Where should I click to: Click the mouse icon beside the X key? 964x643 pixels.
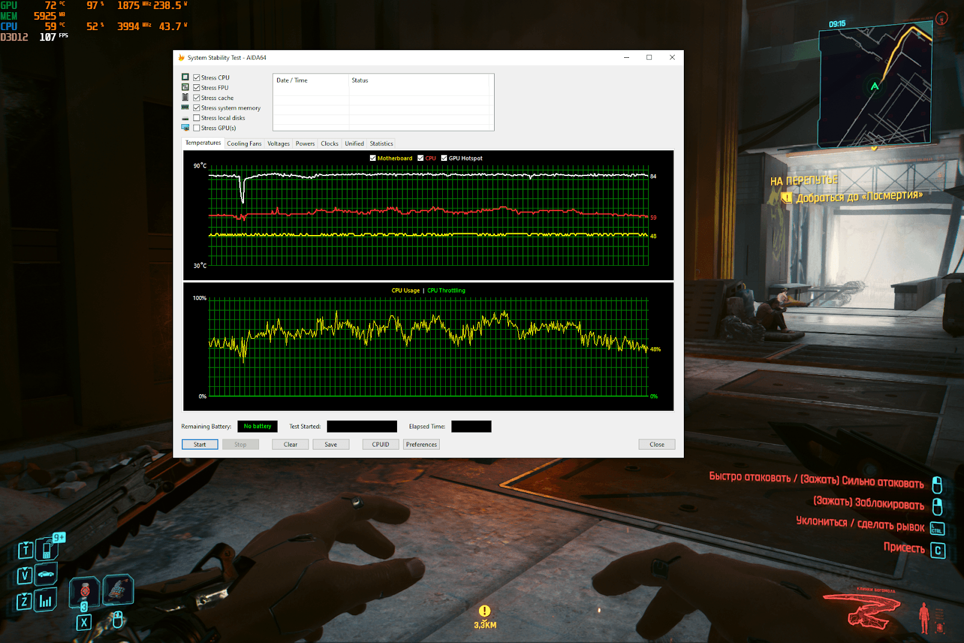point(118,619)
